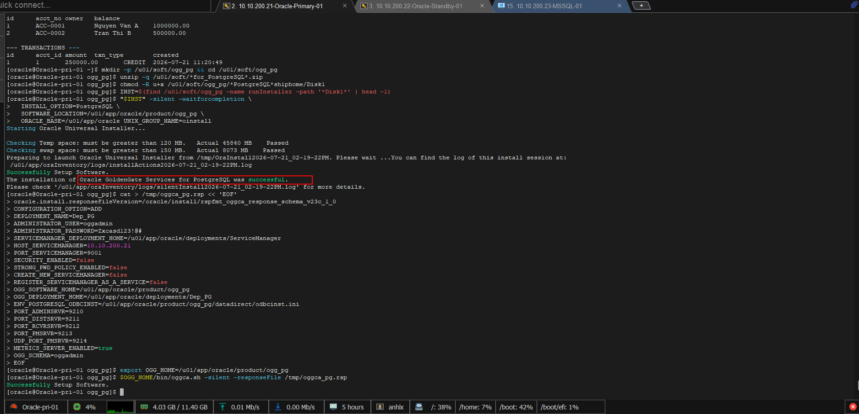The image size is (859, 414).
Task: Click the ACC-0001 account number
Action: coord(50,26)
